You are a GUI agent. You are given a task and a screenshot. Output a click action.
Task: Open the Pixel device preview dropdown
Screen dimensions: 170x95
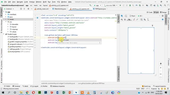[133, 16]
